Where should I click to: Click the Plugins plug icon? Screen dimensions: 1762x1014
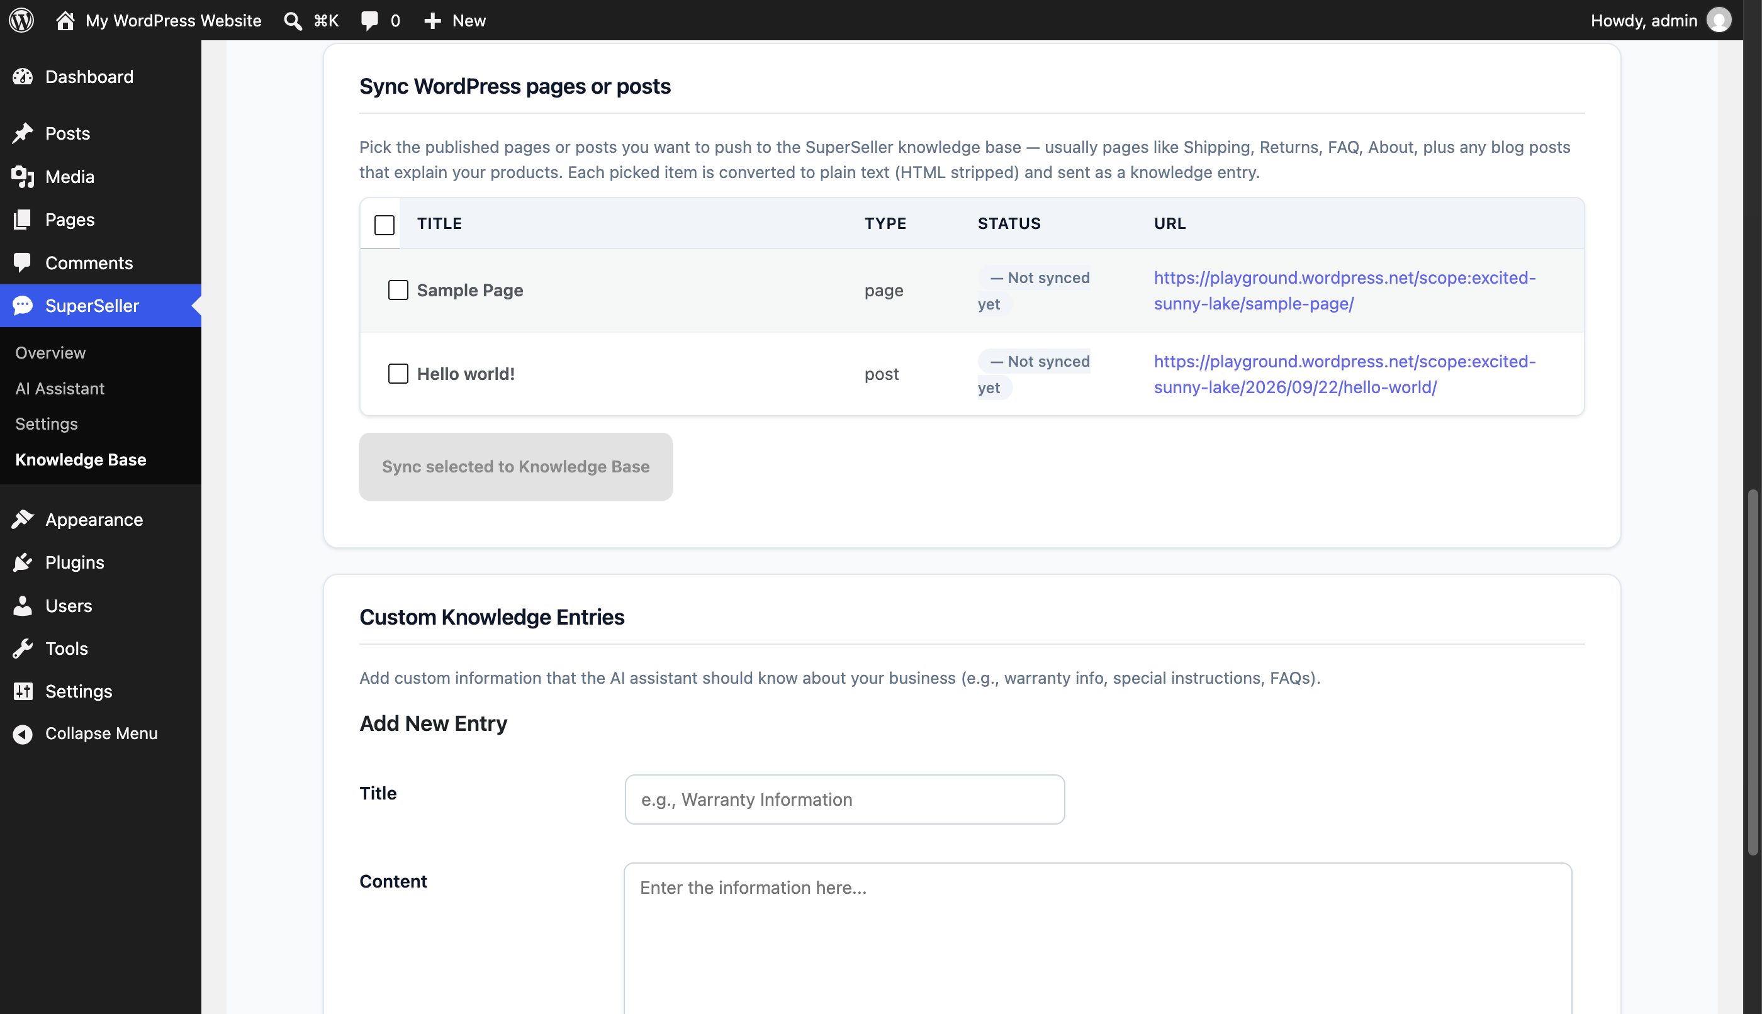pyautogui.click(x=22, y=562)
